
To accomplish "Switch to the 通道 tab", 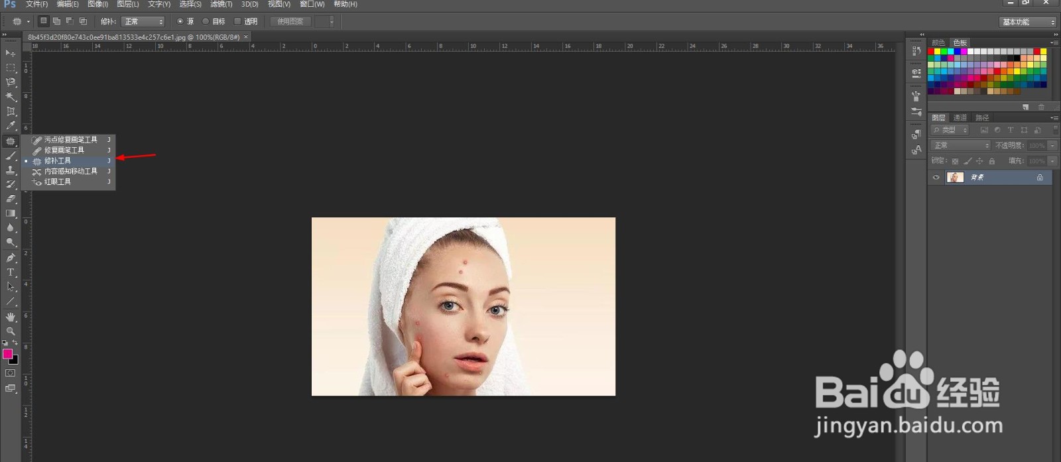I will point(960,118).
